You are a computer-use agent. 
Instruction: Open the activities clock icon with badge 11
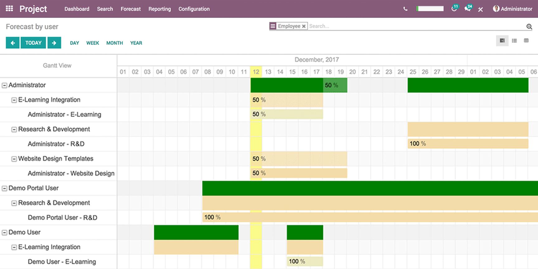(x=454, y=9)
